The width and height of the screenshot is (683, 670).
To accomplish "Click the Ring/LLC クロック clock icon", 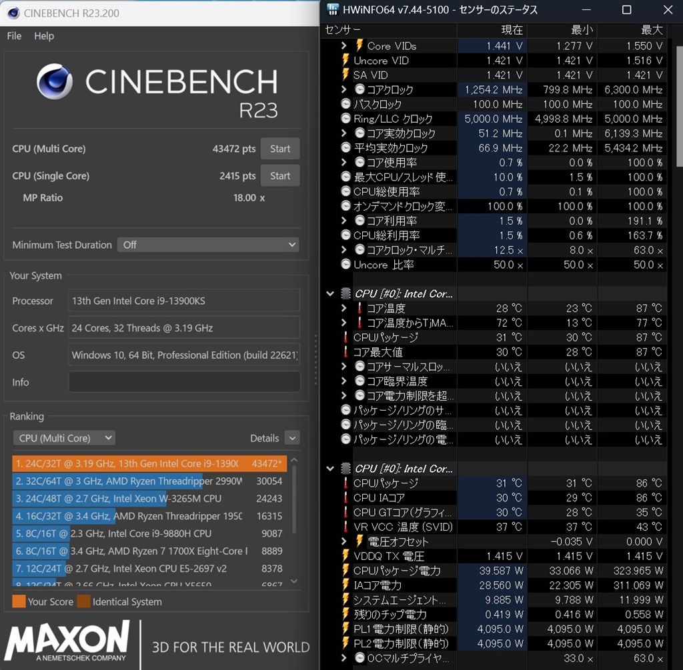I will click(x=346, y=119).
